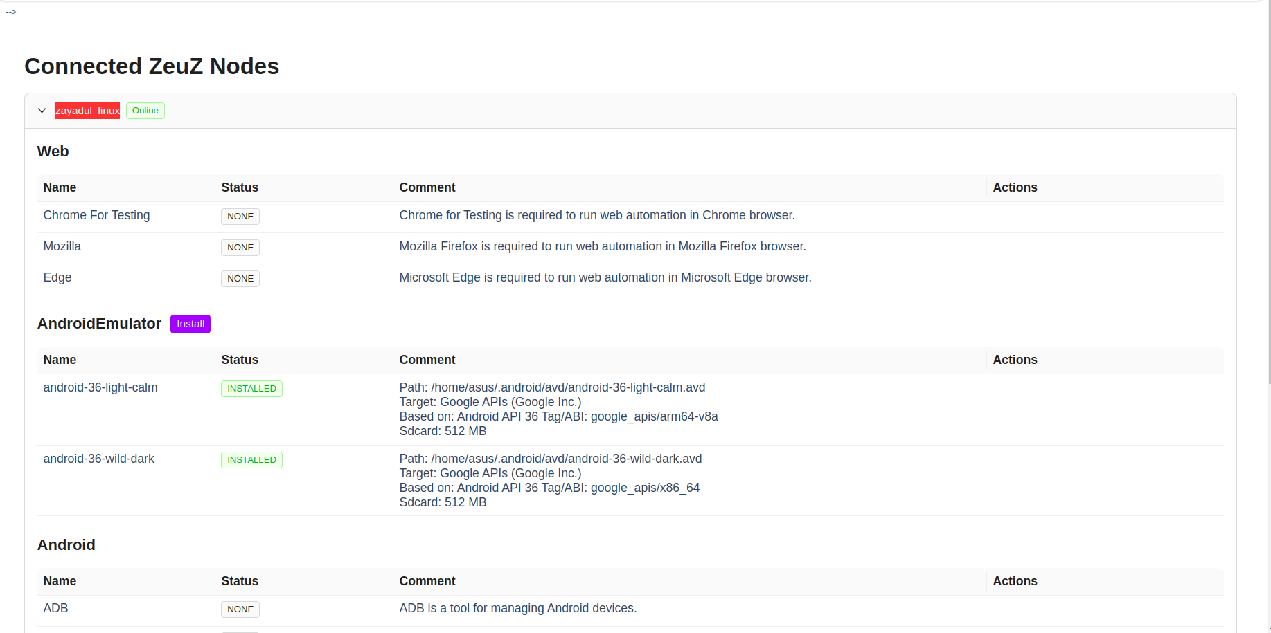Click the Connected ZeuZ Nodes heading

pos(152,66)
